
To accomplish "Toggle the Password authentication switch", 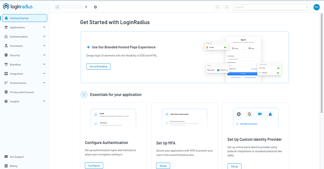I will [278, 73].
